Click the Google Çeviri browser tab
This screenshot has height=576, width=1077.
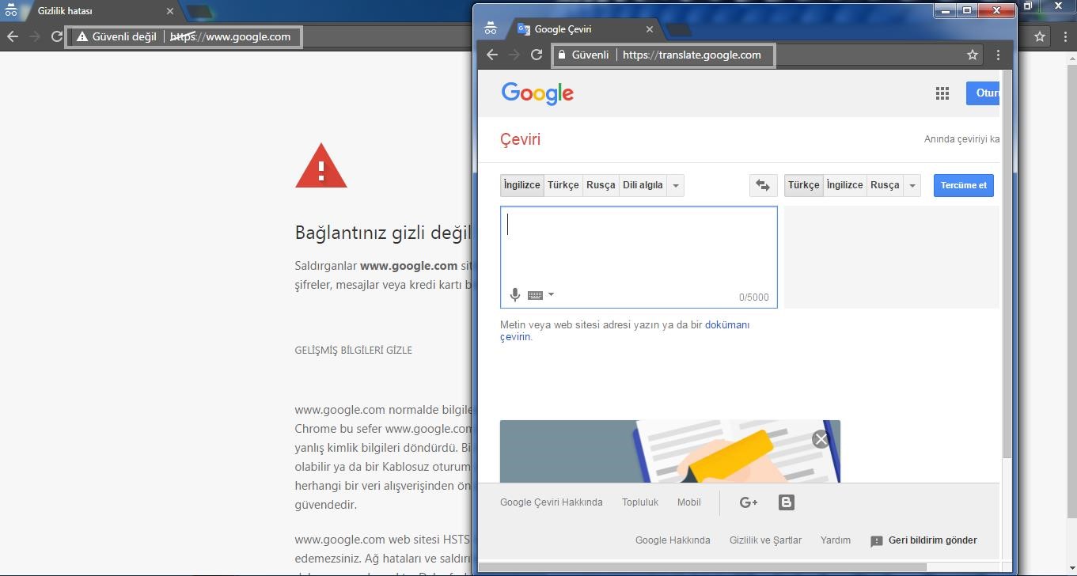[x=578, y=29]
